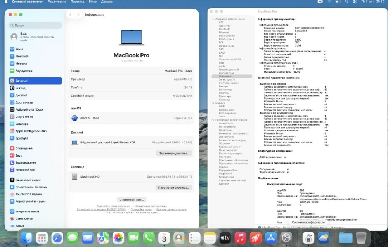This screenshot has height=247, width=388.
Task: Open the Довідка menu
Action: [107, 2]
